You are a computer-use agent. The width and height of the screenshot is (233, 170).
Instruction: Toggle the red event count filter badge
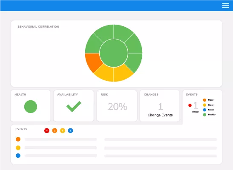47,130
